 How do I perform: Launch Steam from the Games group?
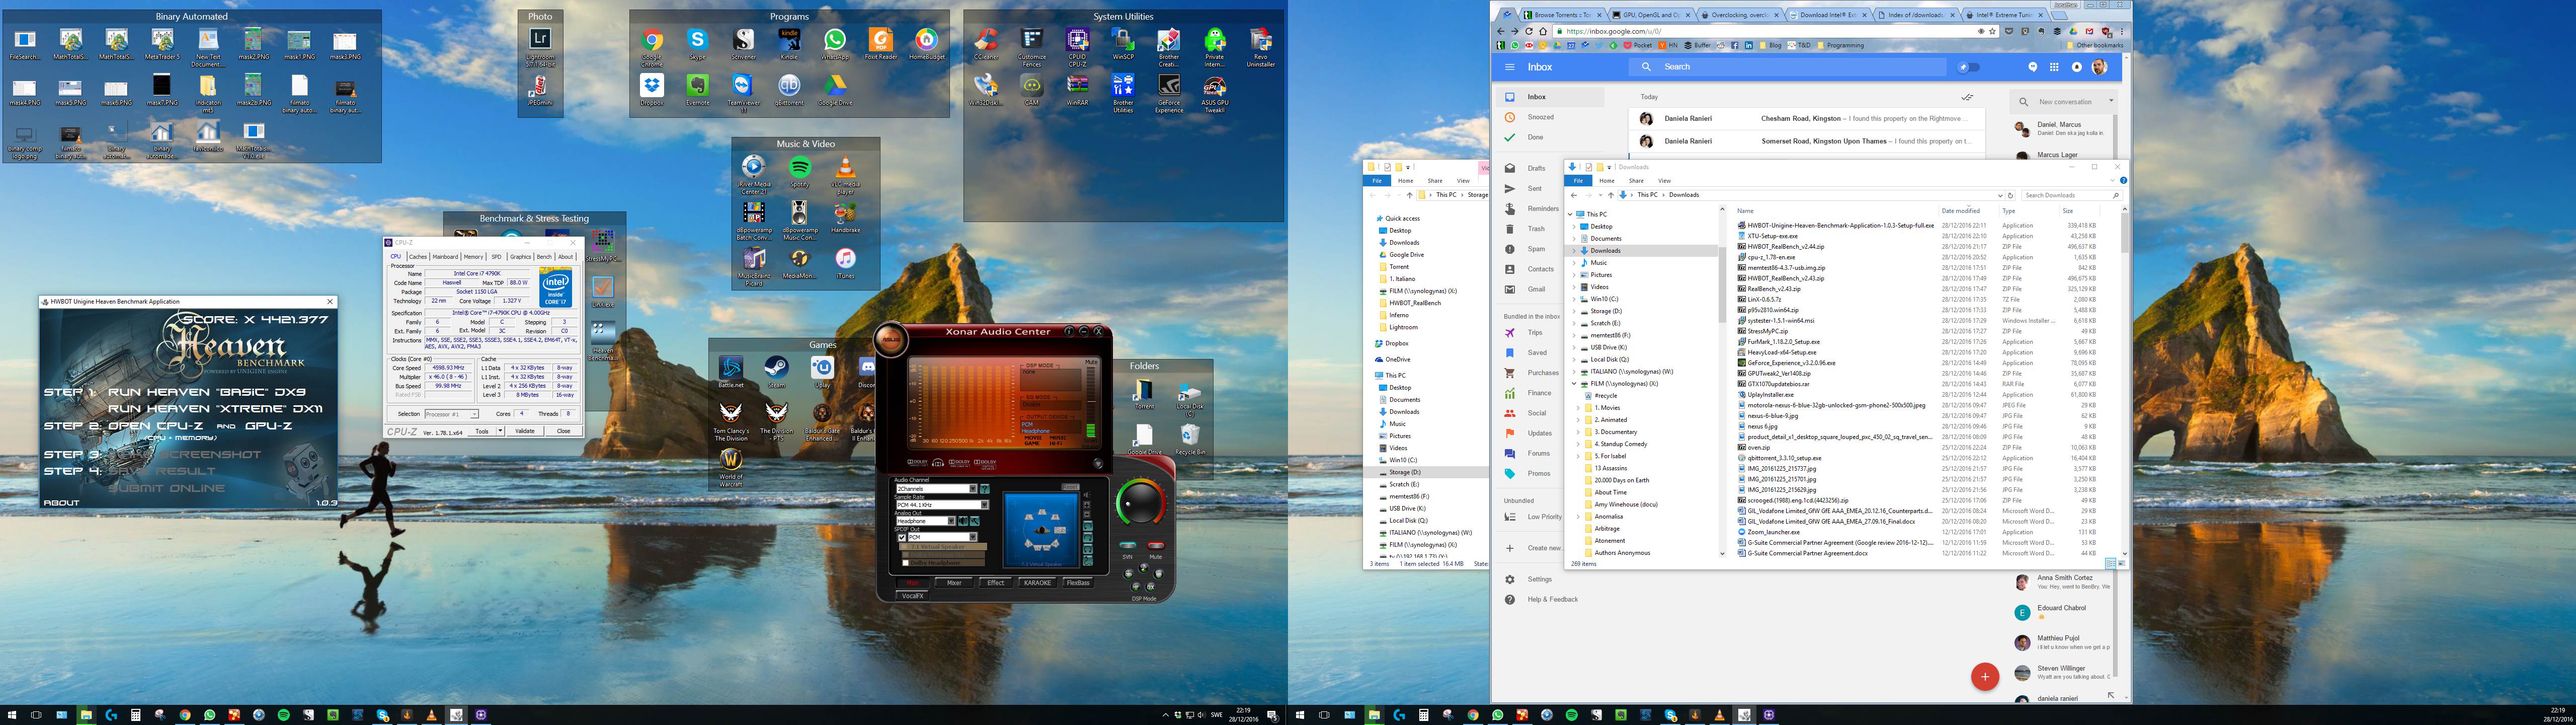(776, 372)
